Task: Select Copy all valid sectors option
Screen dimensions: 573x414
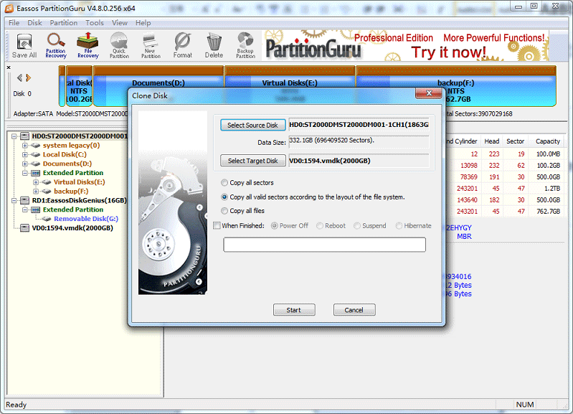Action: [x=224, y=197]
